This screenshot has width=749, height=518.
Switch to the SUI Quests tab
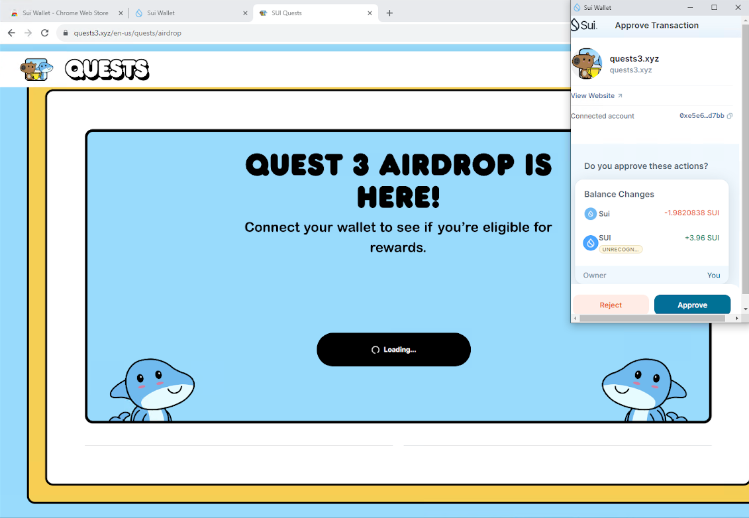tap(311, 12)
